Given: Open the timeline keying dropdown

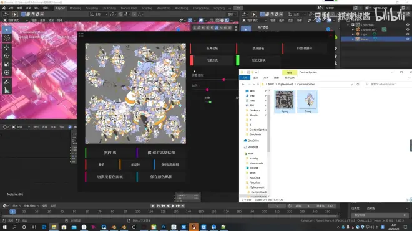Looking at the screenshot, I should pos(31,206).
